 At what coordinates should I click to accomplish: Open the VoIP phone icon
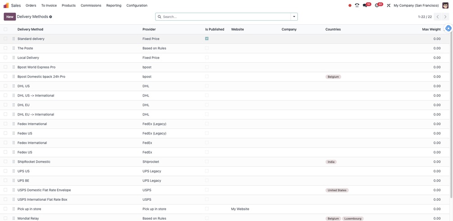tap(357, 5)
